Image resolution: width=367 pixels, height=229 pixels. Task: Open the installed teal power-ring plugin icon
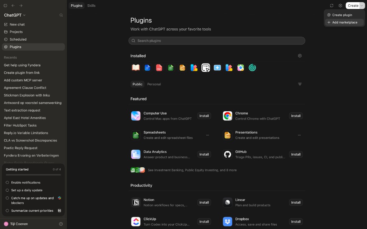[x=252, y=68]
